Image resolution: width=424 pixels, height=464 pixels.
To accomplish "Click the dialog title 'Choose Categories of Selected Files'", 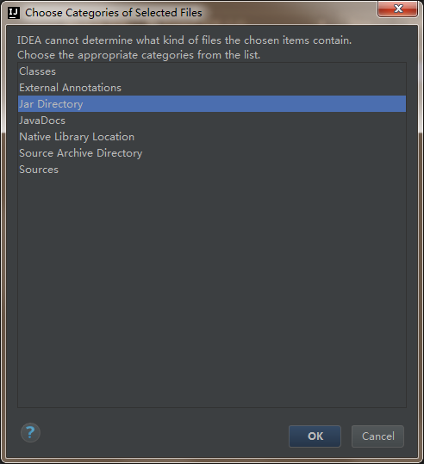I will 114,13.
